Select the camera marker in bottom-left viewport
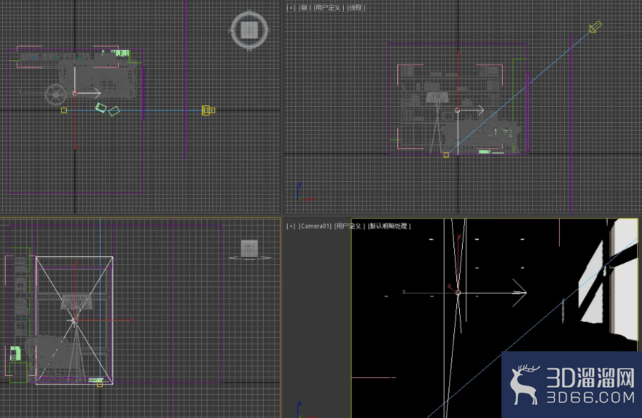The width and height of the screenshot is (642, 418). pyautogui.click(x=99, y=384)
